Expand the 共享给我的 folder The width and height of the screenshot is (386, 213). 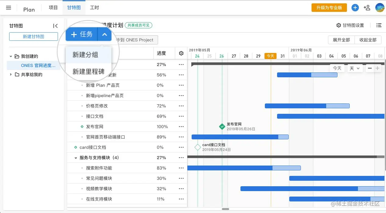pyautogui.click(x=11, y=75)
